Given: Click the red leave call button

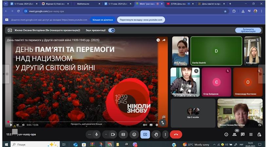Looking at the screenshot, I should [x=176, y=134].
